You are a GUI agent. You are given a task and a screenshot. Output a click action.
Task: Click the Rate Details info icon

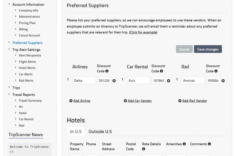144,149
